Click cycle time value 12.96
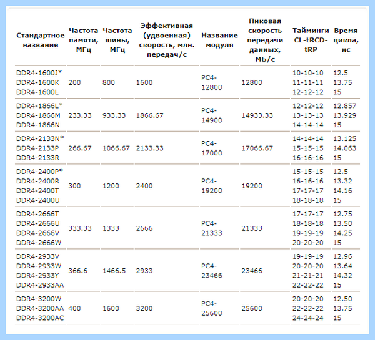The width and height of the screenshot is (375, 340). pos(342,256)
